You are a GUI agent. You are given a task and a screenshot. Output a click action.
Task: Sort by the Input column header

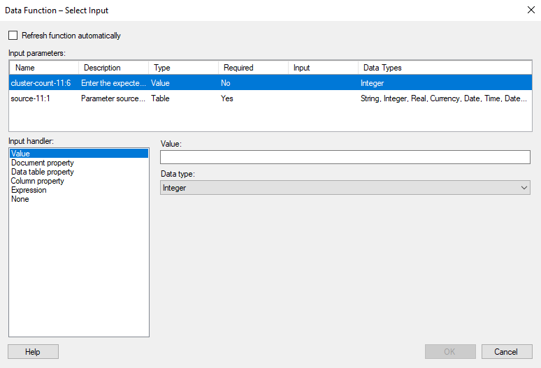pos(324,68)
